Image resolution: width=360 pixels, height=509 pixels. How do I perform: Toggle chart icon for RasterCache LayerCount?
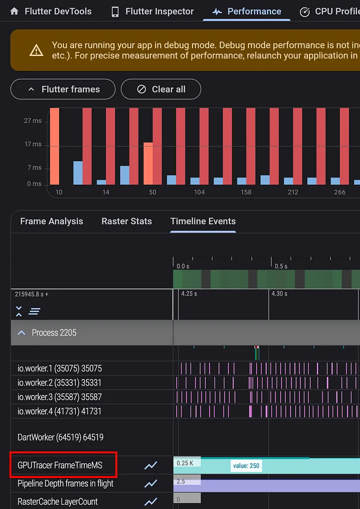tap(150, 501)
